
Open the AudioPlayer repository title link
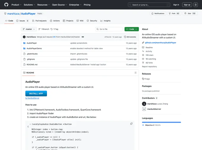click(28, 14)
